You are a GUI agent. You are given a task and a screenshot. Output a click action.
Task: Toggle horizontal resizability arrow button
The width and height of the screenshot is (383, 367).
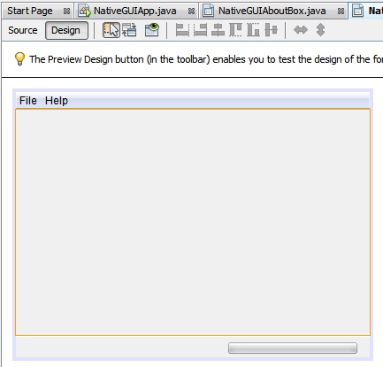[301, 30]
